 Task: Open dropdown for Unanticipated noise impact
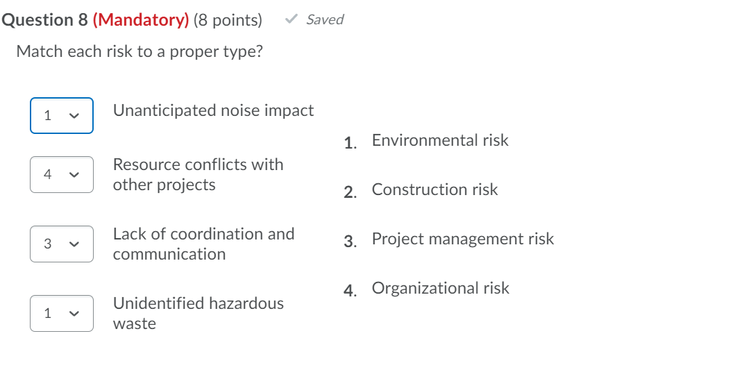point(61,115)
